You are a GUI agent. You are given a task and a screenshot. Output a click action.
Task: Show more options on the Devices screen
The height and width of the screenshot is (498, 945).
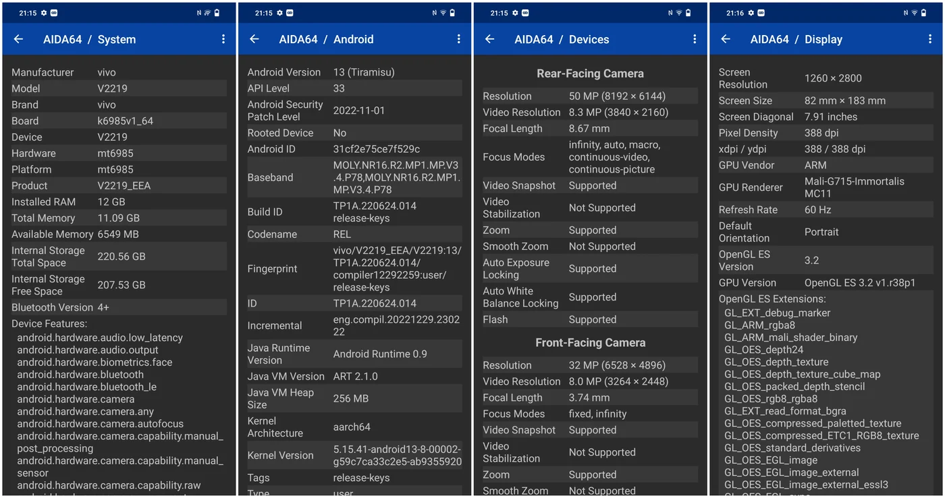point(695,39)
